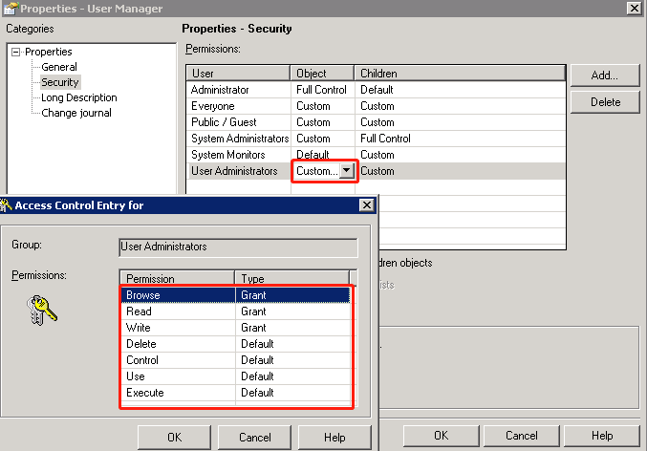647x451 pixels.
Task: Click the Properties window title bar icon
Action: [9, 9]
